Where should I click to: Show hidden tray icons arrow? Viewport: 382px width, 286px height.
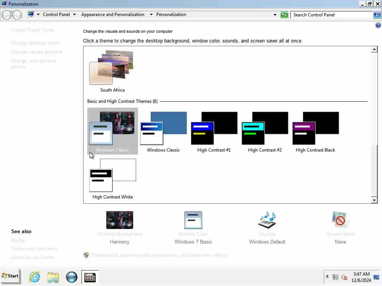(327, 277)
